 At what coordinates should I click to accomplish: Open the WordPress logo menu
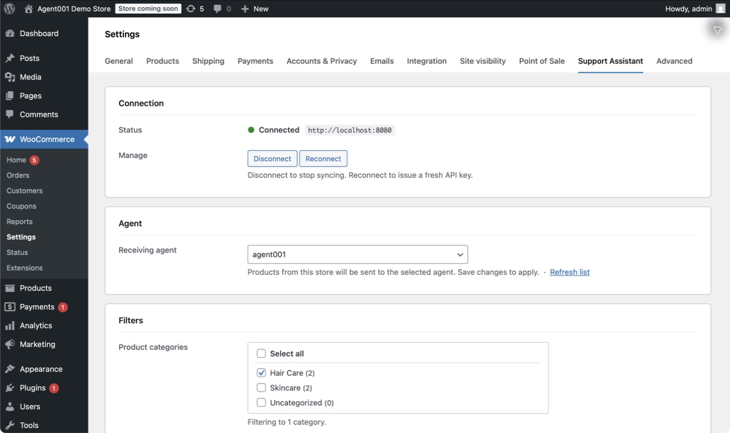click(10, 8)
